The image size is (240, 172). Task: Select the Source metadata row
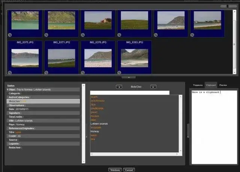(43, 140)
